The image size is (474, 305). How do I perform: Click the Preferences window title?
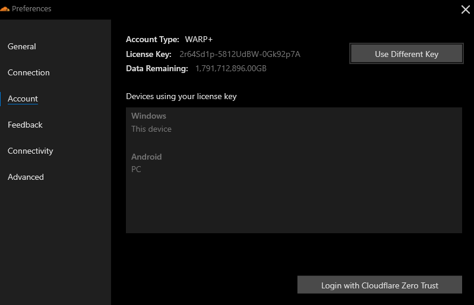31,8
